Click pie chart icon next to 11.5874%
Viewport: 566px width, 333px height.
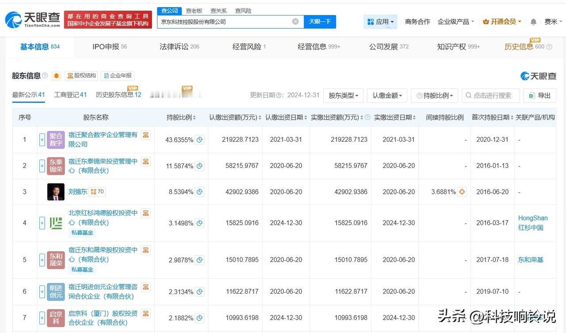click(199, 166)
